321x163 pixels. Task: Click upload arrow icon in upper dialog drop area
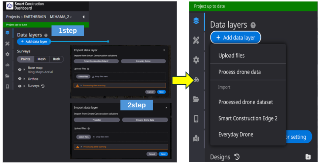click(93, 77)
